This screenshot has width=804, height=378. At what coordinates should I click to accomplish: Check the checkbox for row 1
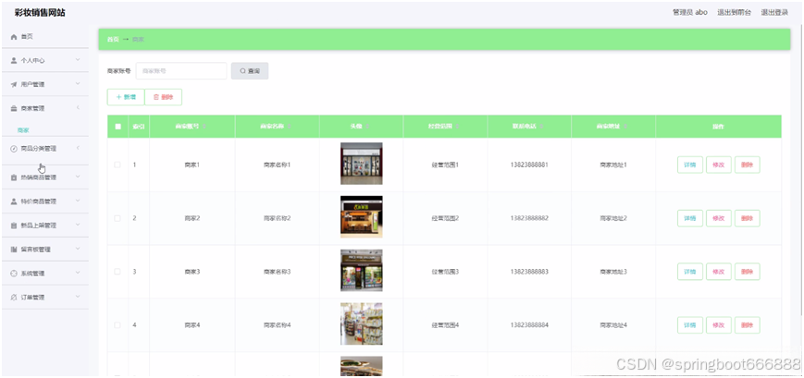[x=118, y=165]
